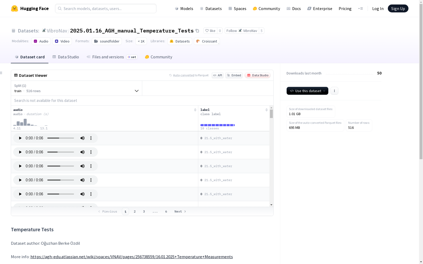Switch to the Data Studio tab

pyautogui.click(x=66, y=57)
